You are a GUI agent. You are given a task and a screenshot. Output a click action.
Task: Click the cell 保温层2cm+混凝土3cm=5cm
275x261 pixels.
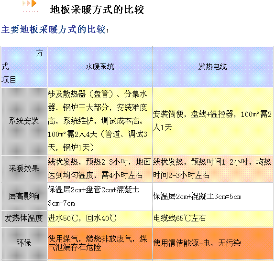(213, 197)
